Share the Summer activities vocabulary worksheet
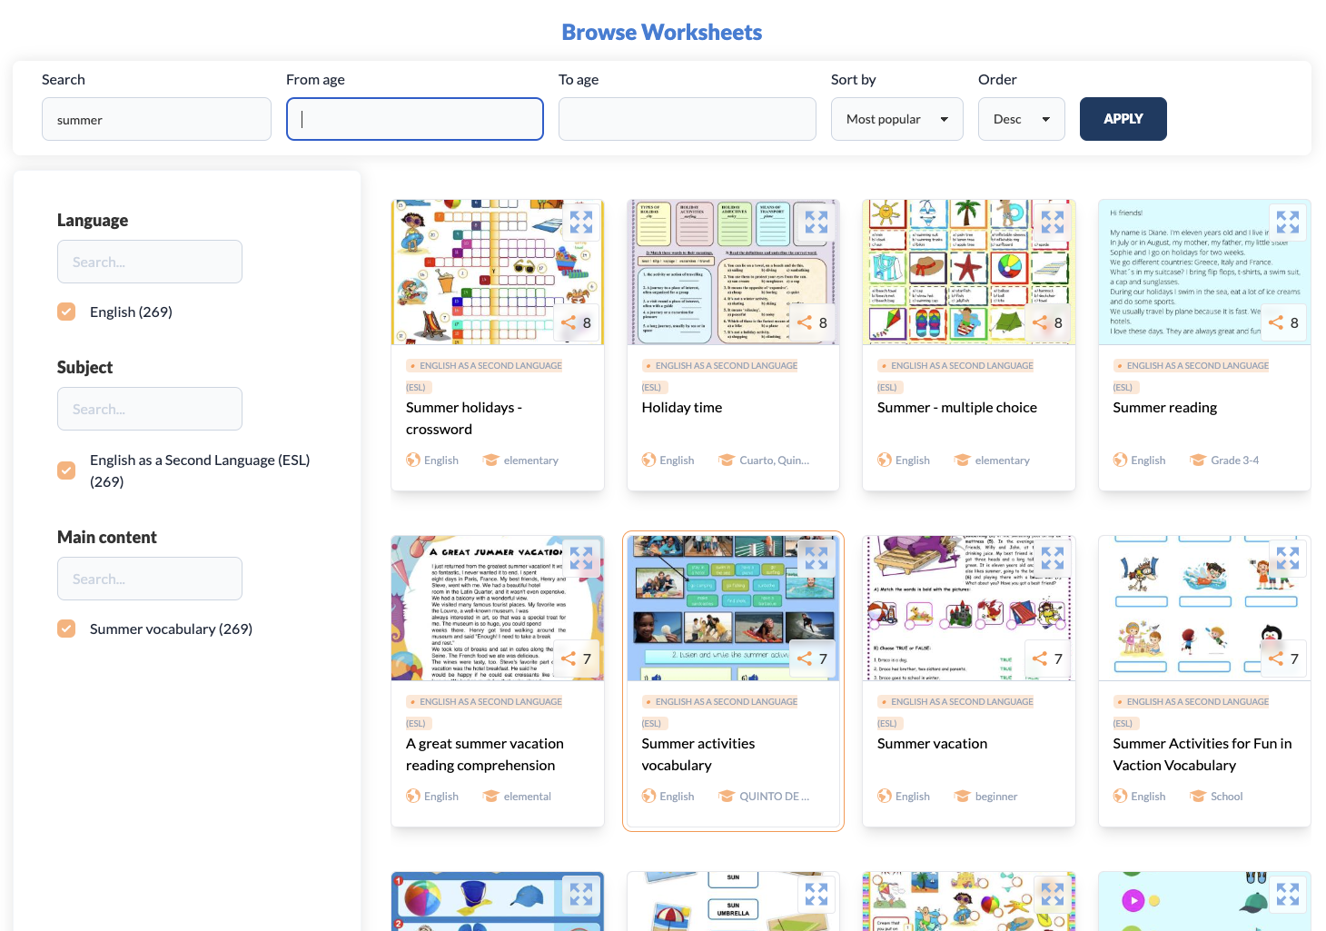Screen dimensions: 1326x931 tap(805, 659)
